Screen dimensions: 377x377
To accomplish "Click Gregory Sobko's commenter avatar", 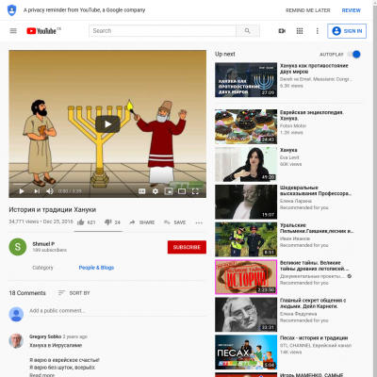I will tap(16, 341).
